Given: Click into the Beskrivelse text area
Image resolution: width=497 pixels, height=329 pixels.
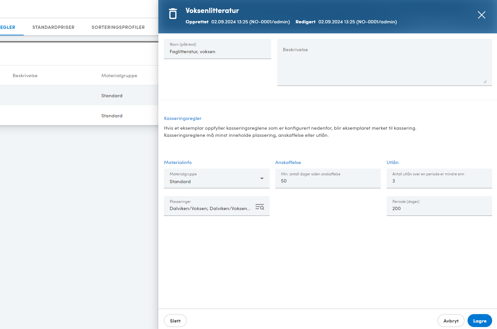Looking at the screenshot, I should (x=385, y=62).
